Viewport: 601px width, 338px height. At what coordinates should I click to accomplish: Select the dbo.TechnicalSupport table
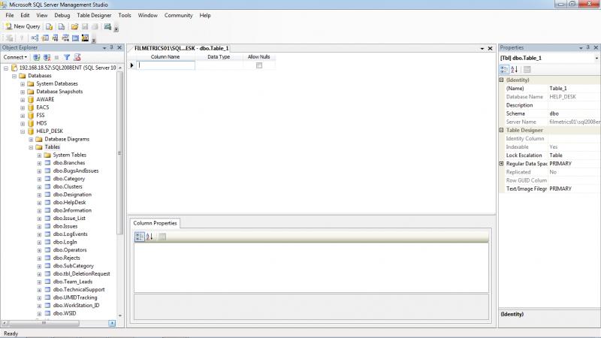(x=79, y=290)
